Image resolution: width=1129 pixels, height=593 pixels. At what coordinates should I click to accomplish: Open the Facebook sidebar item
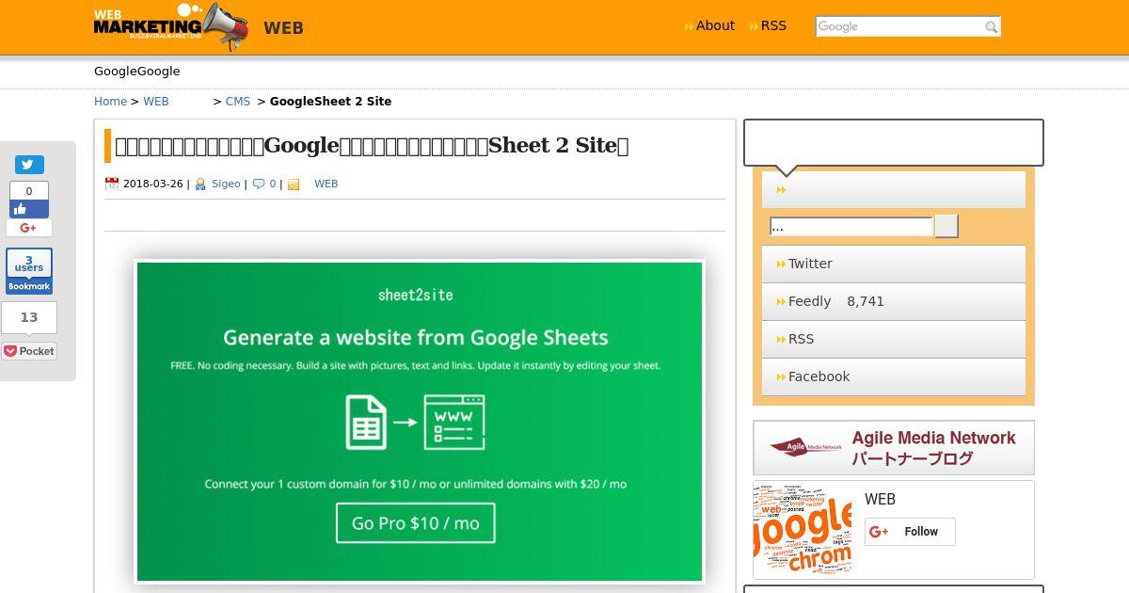894,377
